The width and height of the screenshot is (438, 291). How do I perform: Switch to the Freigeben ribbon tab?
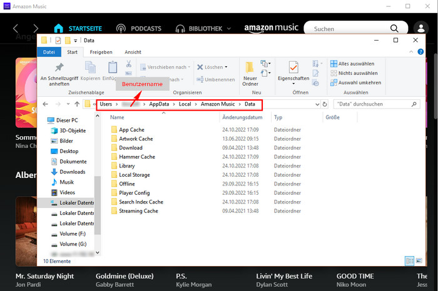tap(101, 52)
